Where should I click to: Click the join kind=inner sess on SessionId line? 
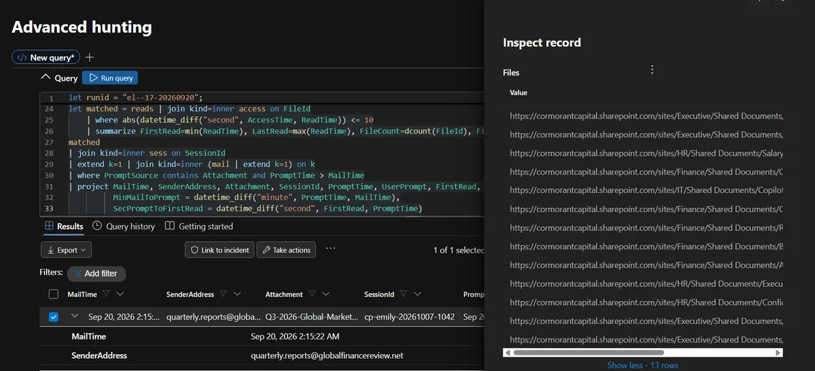coord(147,153)
